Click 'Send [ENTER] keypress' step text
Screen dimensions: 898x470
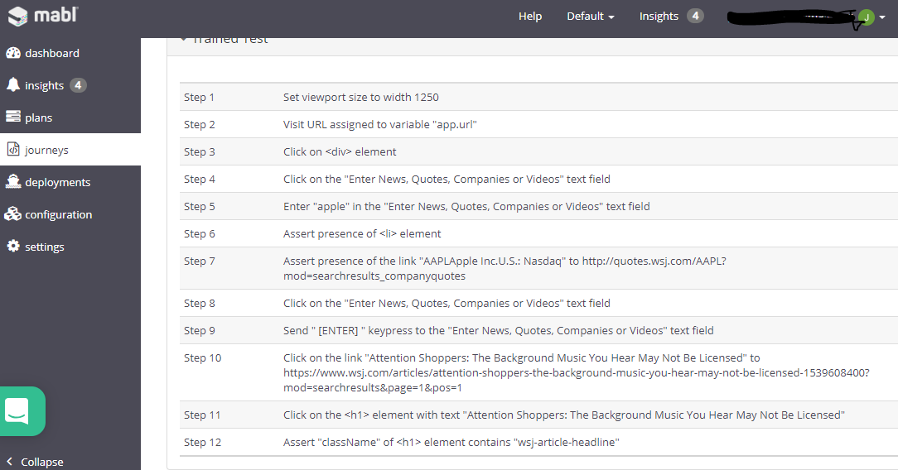click(498, 330)
